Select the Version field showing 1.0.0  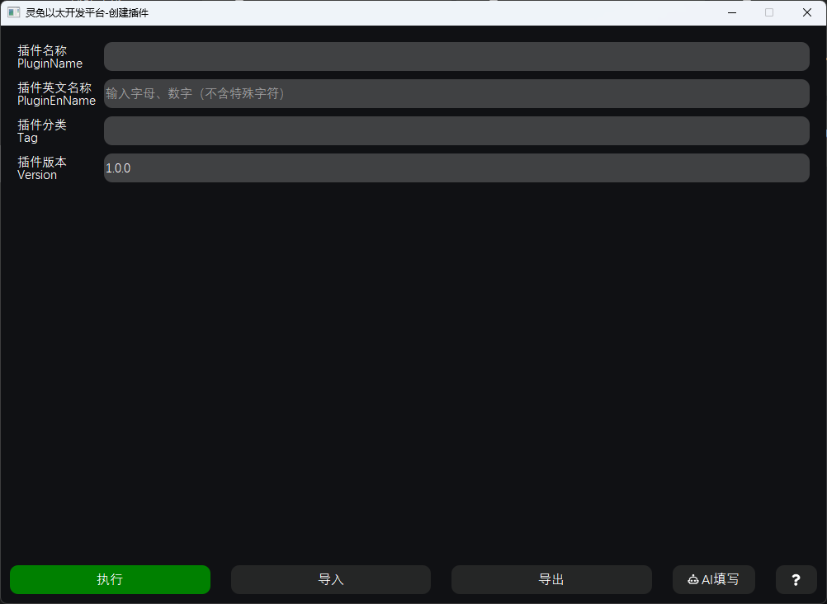click(456, 168)
